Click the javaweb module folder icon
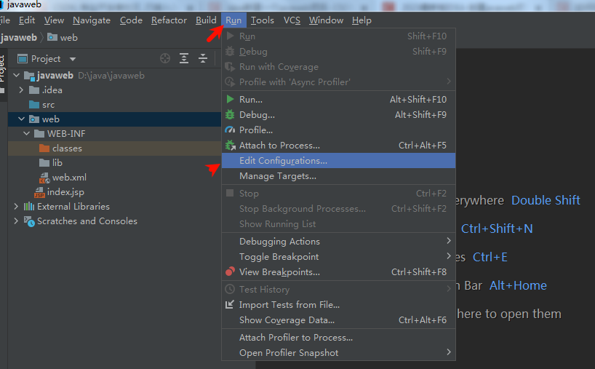This screenshot has width=595, height=369. [x=29, y=76]
